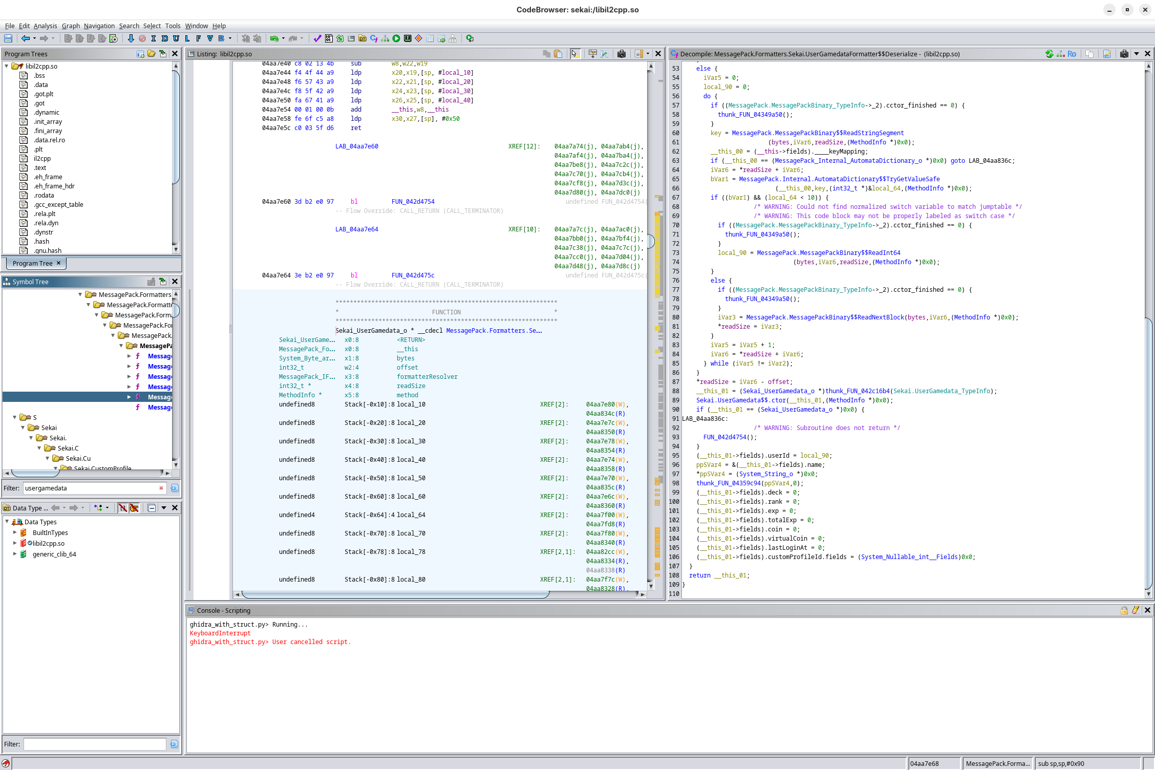1155x770 pixels.
Task: Select the il2cpp section in Program Trees
Action: click(x=42, y=158)
